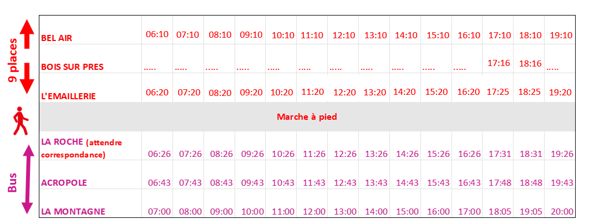Click the red walking pedestrian icon
Viewport: 589px width, 224px height.
pyautogui.click(x=21, y=121)
